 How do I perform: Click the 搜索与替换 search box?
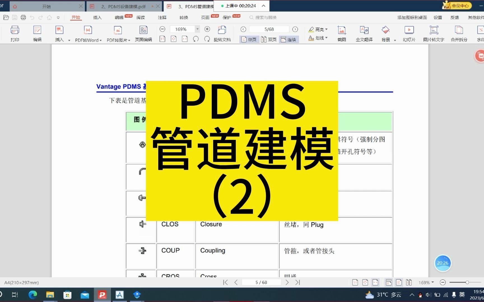263,17
